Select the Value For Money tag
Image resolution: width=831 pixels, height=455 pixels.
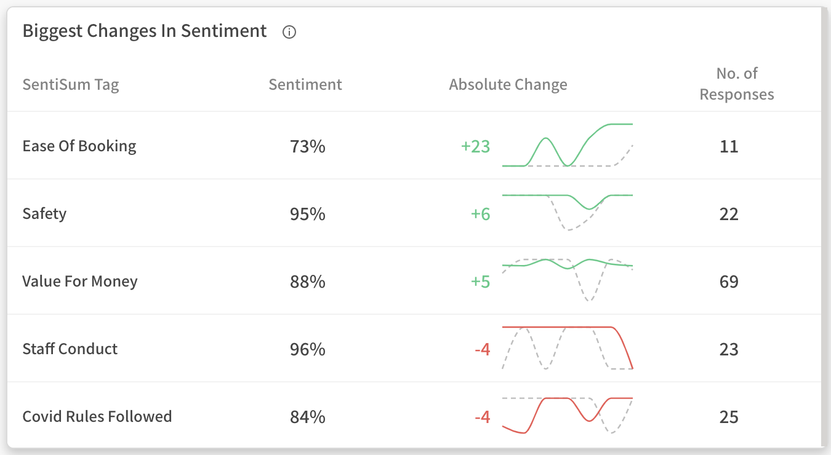79,281
